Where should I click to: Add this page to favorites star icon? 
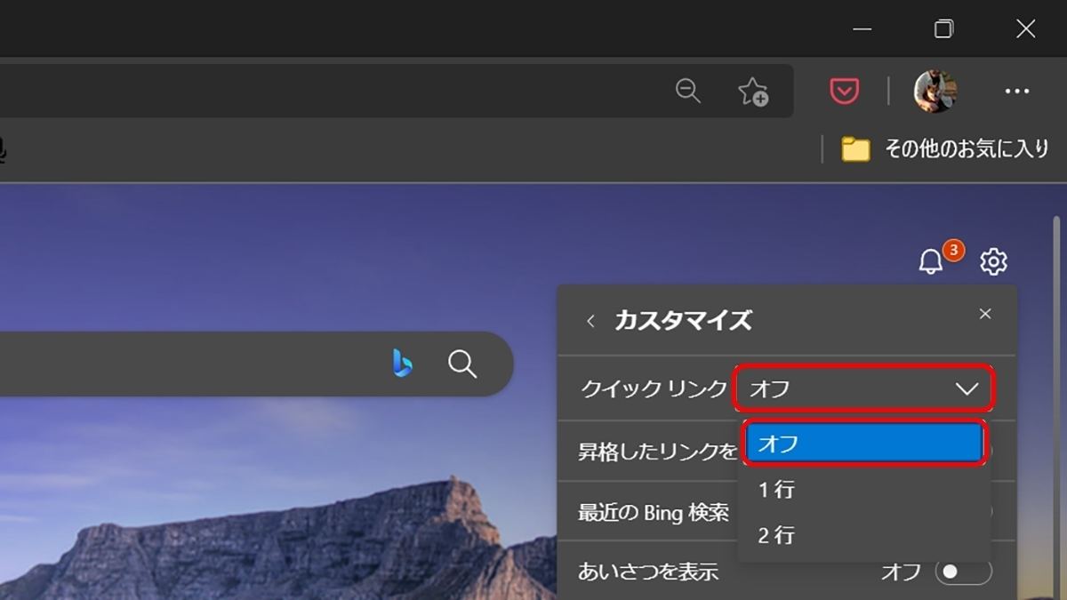pyautogui.click(x=753, y=92)
